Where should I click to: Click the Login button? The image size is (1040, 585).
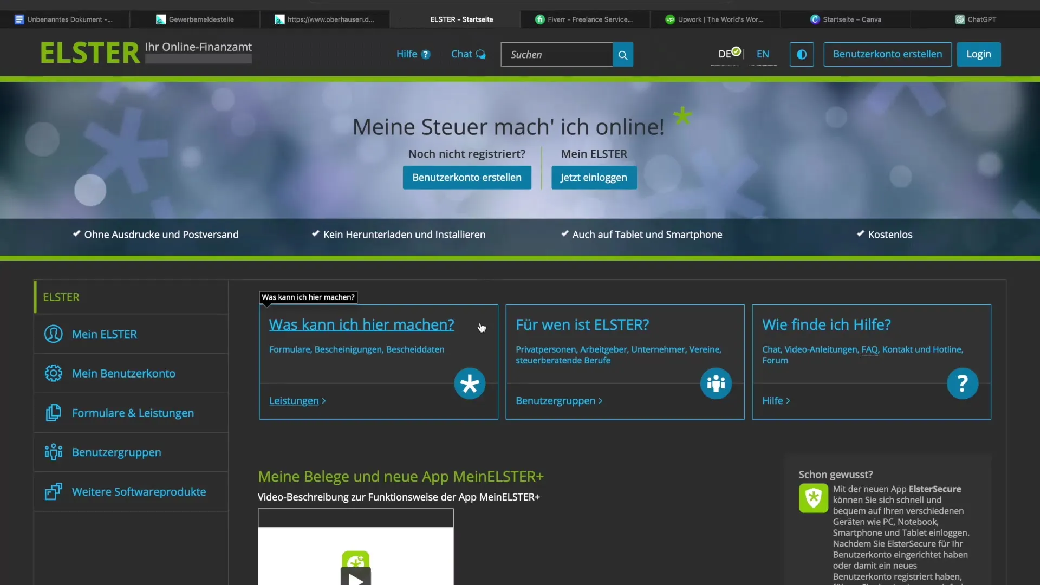[x=978, y=54]
